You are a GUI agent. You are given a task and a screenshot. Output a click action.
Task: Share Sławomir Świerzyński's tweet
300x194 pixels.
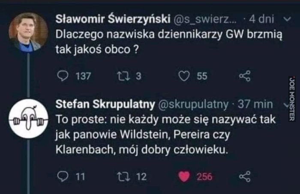244,76
